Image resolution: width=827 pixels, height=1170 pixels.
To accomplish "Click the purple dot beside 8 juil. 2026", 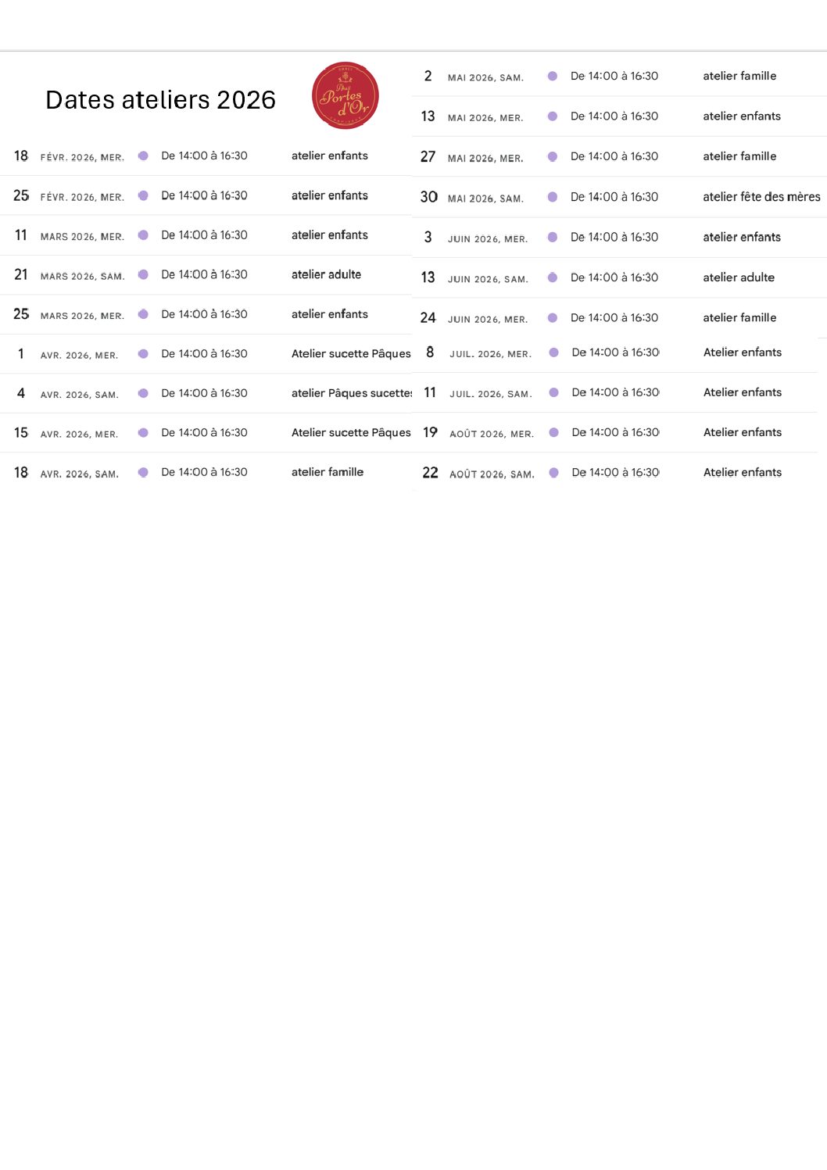I will click(553, 352).
